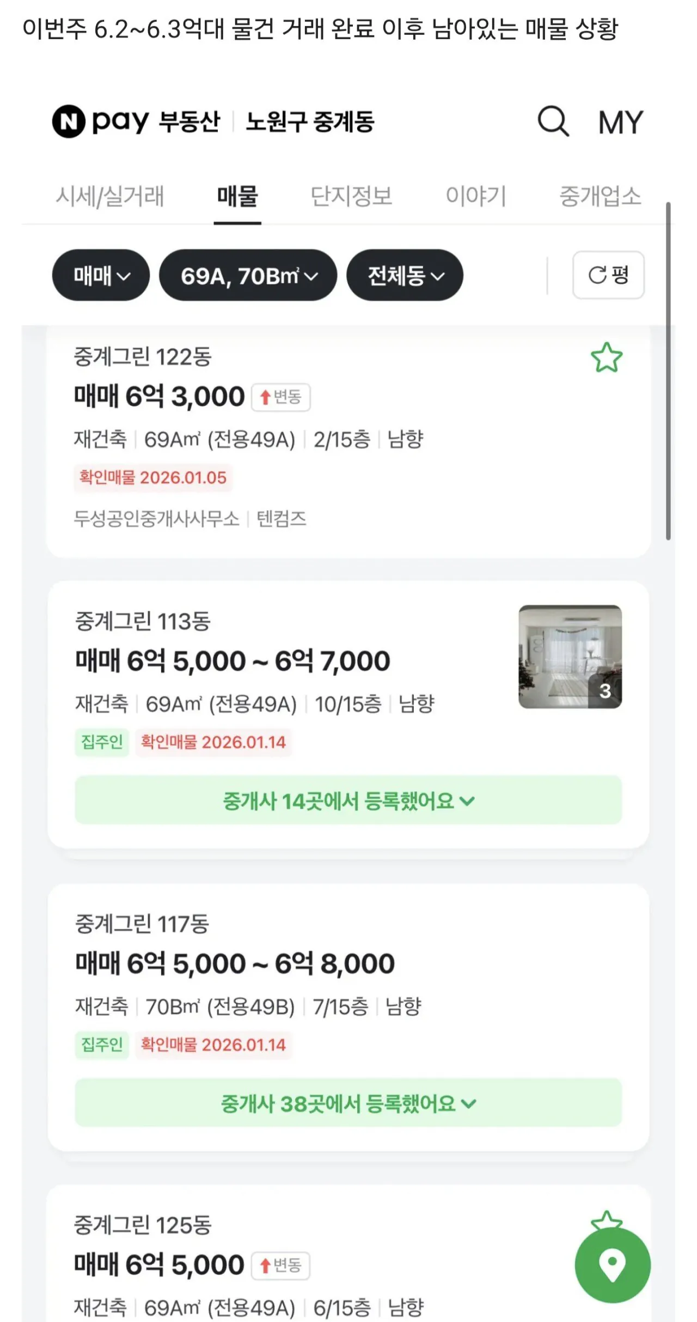This screenshot has height=1322, width=697.
Task: Expand the 14 brokers list for 113동
Action: coord(348,801)
